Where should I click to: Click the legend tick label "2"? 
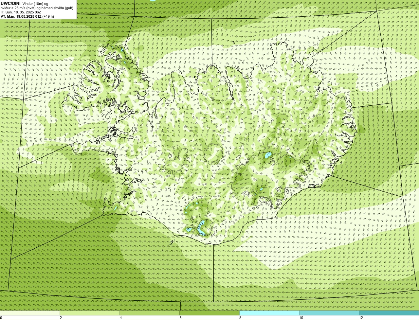(x=61, y=318)
